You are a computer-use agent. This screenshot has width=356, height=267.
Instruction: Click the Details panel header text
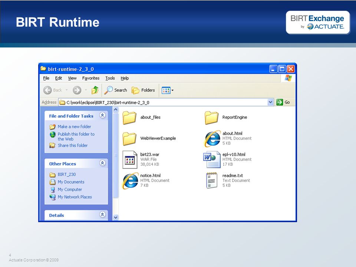pos(56,215)
